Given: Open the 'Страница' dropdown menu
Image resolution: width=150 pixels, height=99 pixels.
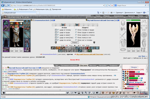Looking at the screenshot, I should click(x=119, y=12).
